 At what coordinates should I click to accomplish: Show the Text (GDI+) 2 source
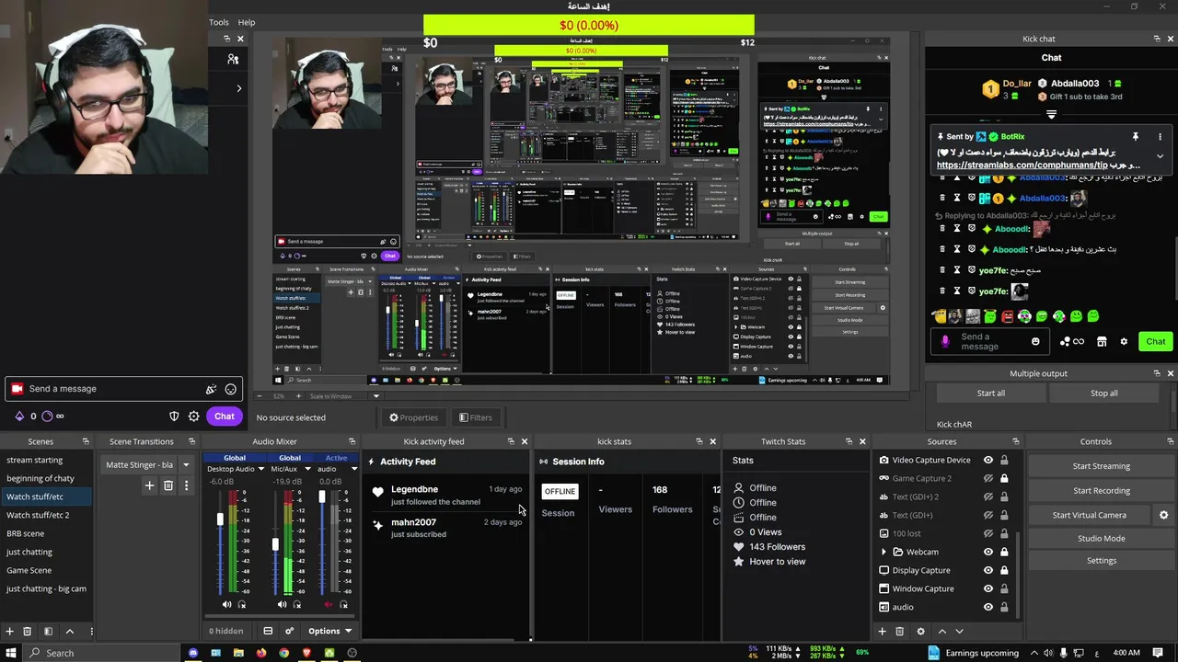(988, 496)
